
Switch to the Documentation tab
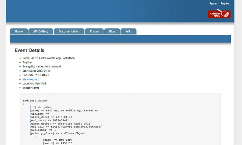(x=69, y=31)
